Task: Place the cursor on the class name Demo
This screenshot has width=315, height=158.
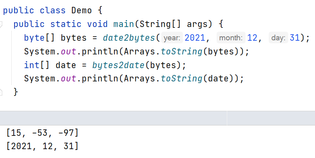Action: pos(82,10)
